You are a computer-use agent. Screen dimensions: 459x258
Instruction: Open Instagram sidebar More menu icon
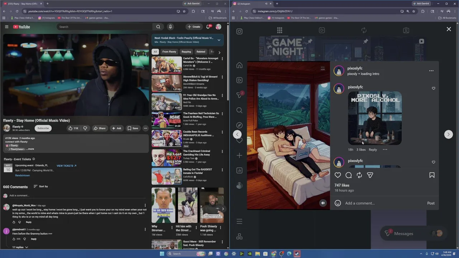point(240,221)
